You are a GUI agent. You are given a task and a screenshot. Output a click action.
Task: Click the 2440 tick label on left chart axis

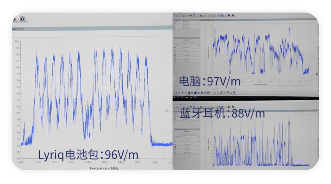[87, 162]
